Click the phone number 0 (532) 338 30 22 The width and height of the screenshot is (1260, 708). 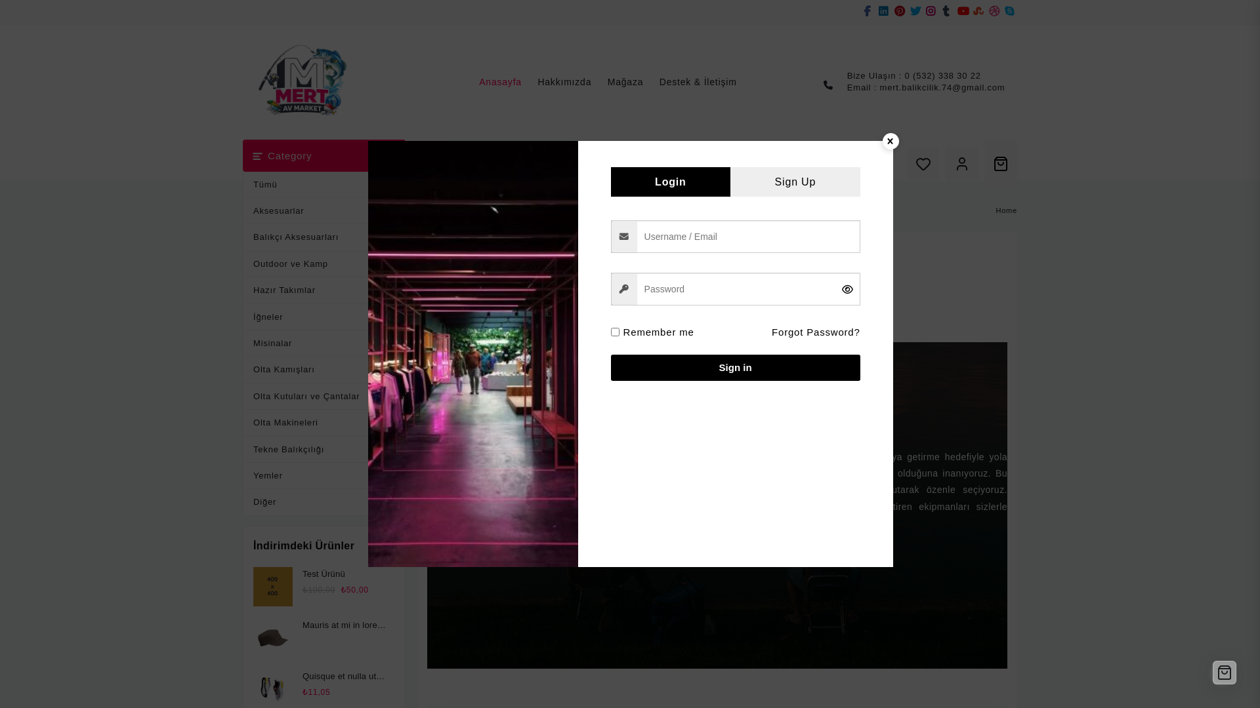coord(942,76)
